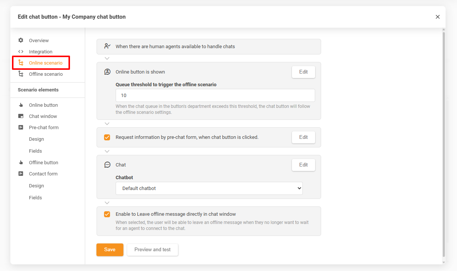Click the Offline scenario branch icon

(21, 74)
